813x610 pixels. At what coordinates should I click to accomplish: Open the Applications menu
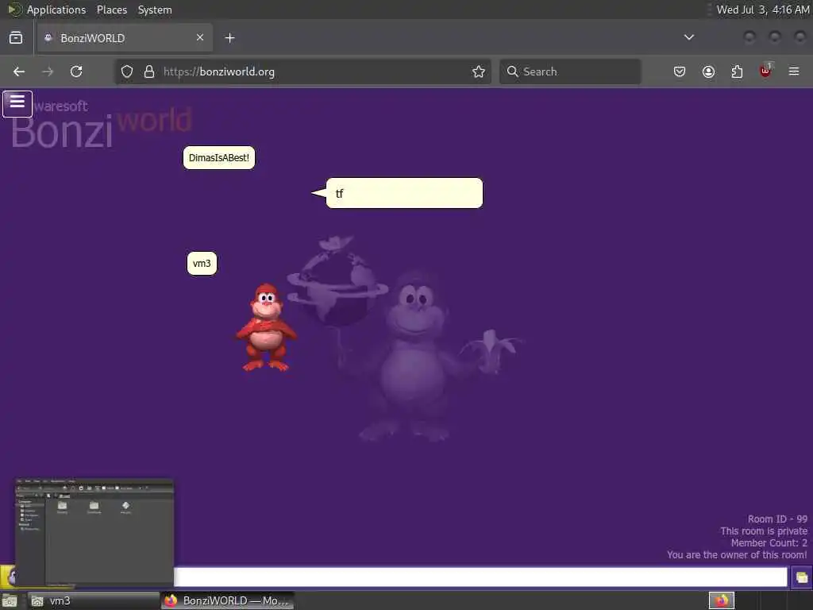56,10
